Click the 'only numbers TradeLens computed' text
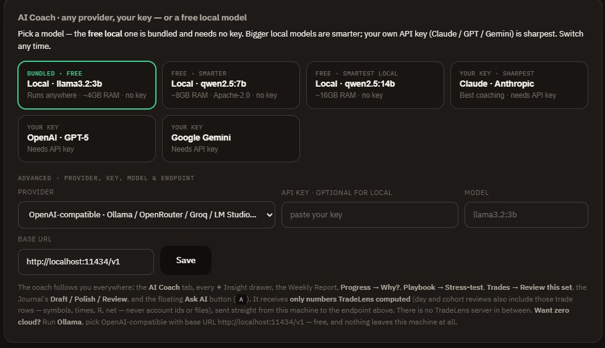Screen dimensions: 605x348 350,299
